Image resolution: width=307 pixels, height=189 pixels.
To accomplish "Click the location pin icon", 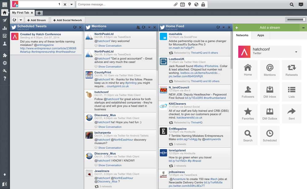I will click(x=189, y=4).
